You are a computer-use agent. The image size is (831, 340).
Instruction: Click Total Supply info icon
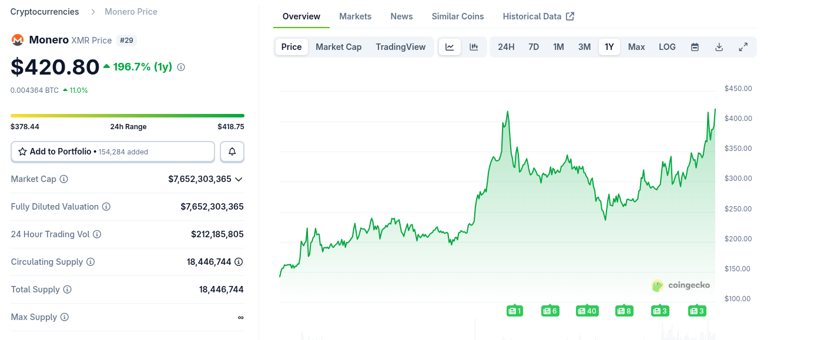[x=68, y=289]
